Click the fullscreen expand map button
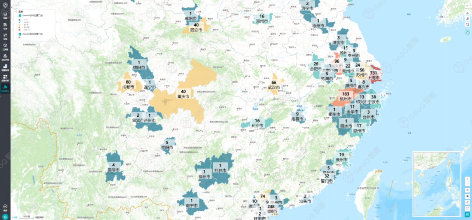This screenshot has height=220, width=472. click(467, 208)
